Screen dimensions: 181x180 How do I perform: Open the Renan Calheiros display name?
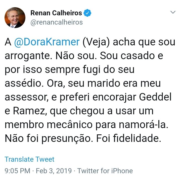pyautogui.click(x=56, y=13)
